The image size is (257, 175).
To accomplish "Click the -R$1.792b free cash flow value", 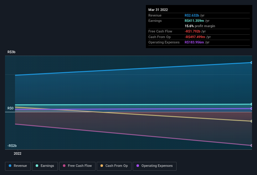I will click(x=193, y=31).
